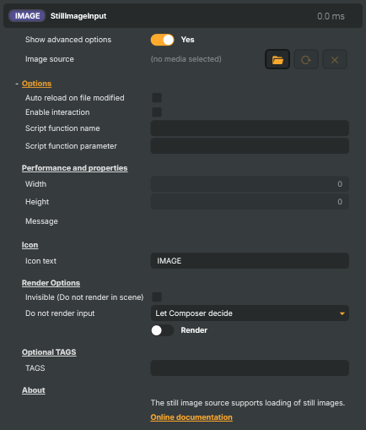Click the Script function name field
This screenshot has height=430, width=366.
(250, 128)
